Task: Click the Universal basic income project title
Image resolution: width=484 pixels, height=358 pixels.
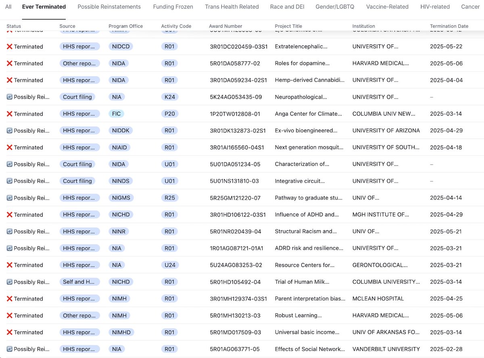Action: point(307,333)
